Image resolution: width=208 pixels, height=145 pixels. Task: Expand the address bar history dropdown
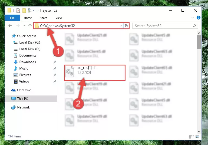click(121, 26)
